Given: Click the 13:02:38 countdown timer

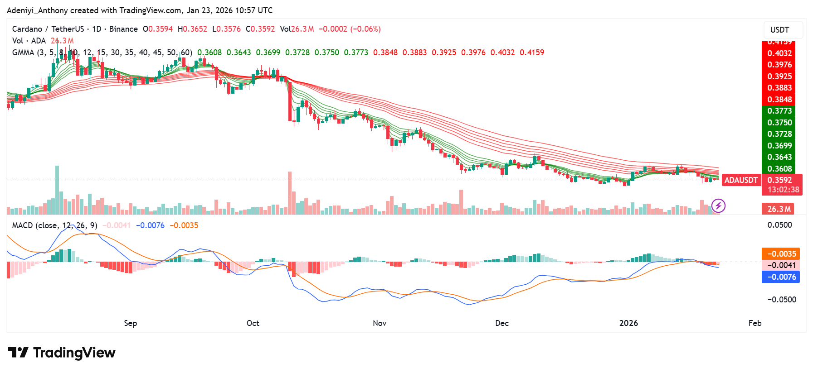Looking at the screenshot, I should (x=783, y=190).
